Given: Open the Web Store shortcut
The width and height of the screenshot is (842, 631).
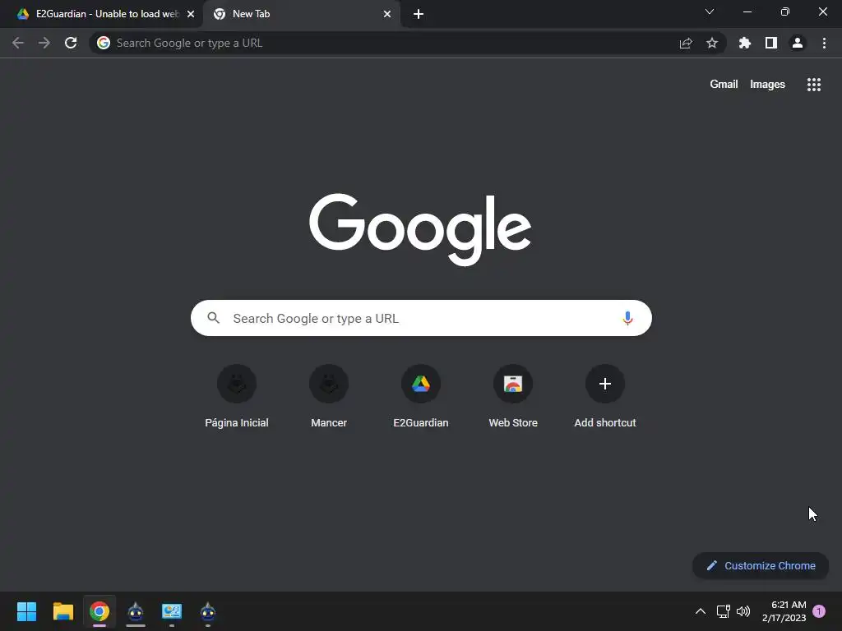Looking at the screenshot, I should [513, 396].
